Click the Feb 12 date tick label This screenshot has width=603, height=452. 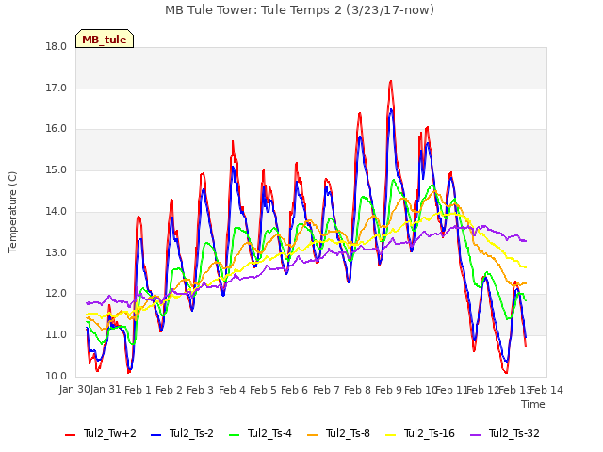pos(482,390)
